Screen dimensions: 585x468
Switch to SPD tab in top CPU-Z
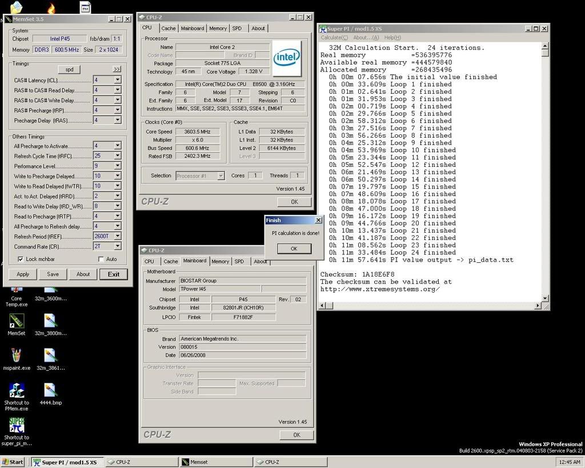pos(237,29)
